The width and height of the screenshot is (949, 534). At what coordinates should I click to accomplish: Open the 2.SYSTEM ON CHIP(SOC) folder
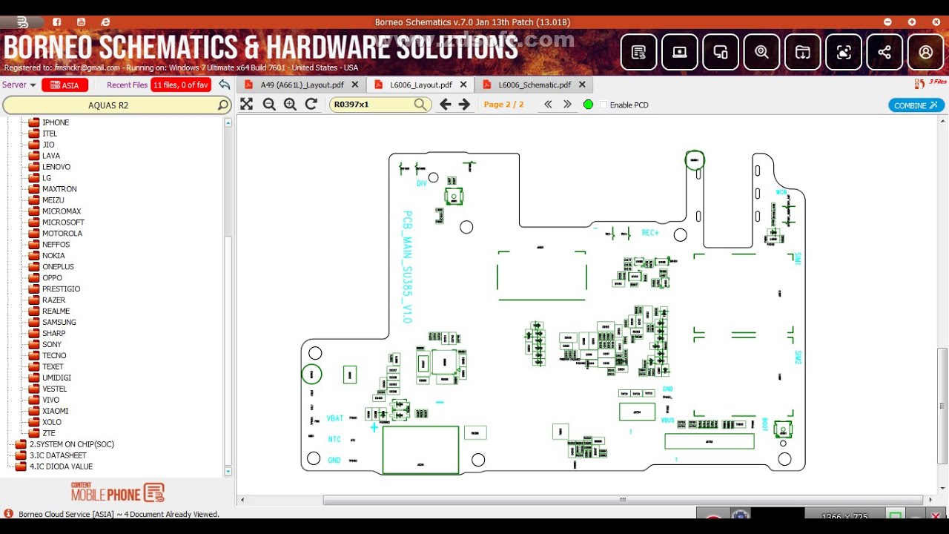(x=71, y=444)
